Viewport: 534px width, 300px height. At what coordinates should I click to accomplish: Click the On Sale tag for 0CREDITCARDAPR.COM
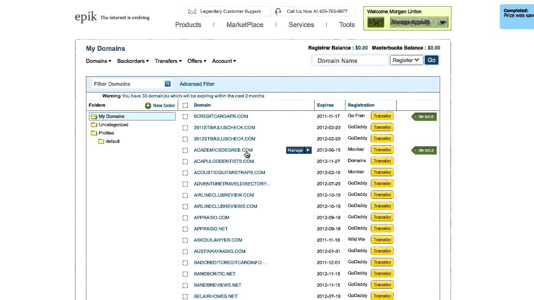coord(424,117)
